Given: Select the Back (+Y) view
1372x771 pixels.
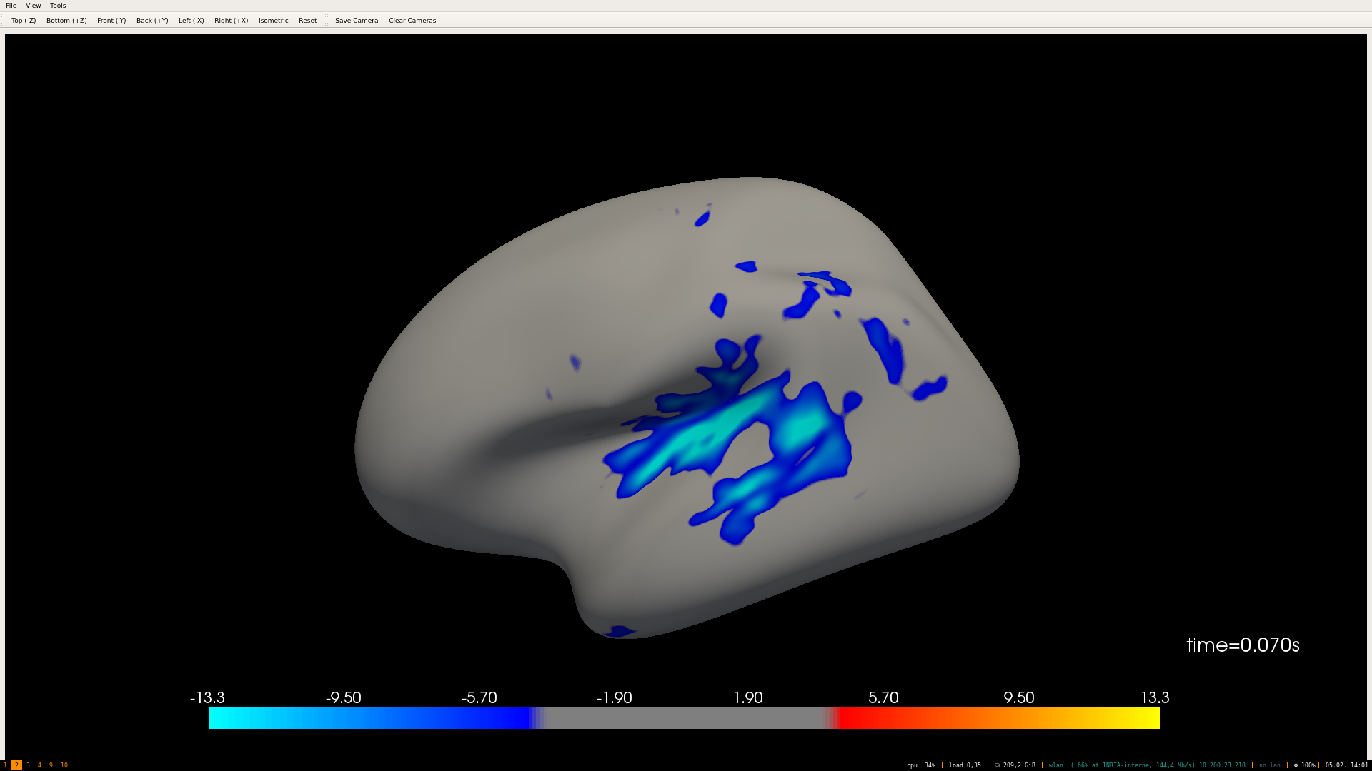Looking at the screenshot, I should tap(152, 21).
